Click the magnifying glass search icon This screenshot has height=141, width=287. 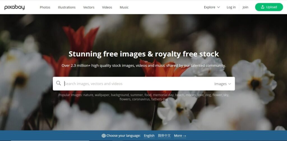click(59, 83)
